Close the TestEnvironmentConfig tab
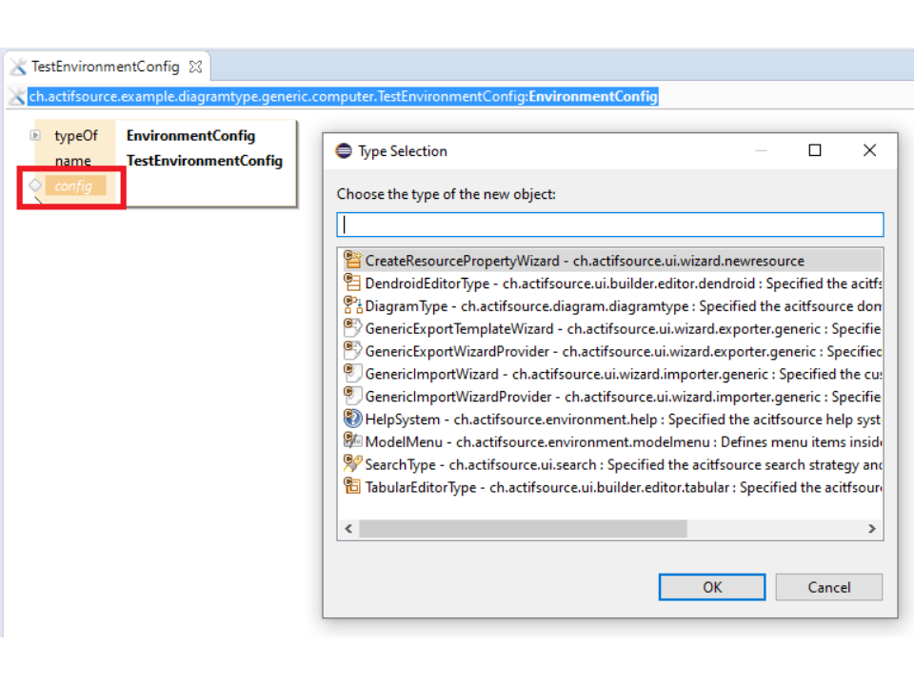914x685 pixels. [195, 67]
